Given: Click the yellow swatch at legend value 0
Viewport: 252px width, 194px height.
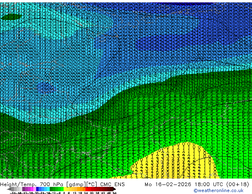Looking at the screenshot, I should pos(65,189).
